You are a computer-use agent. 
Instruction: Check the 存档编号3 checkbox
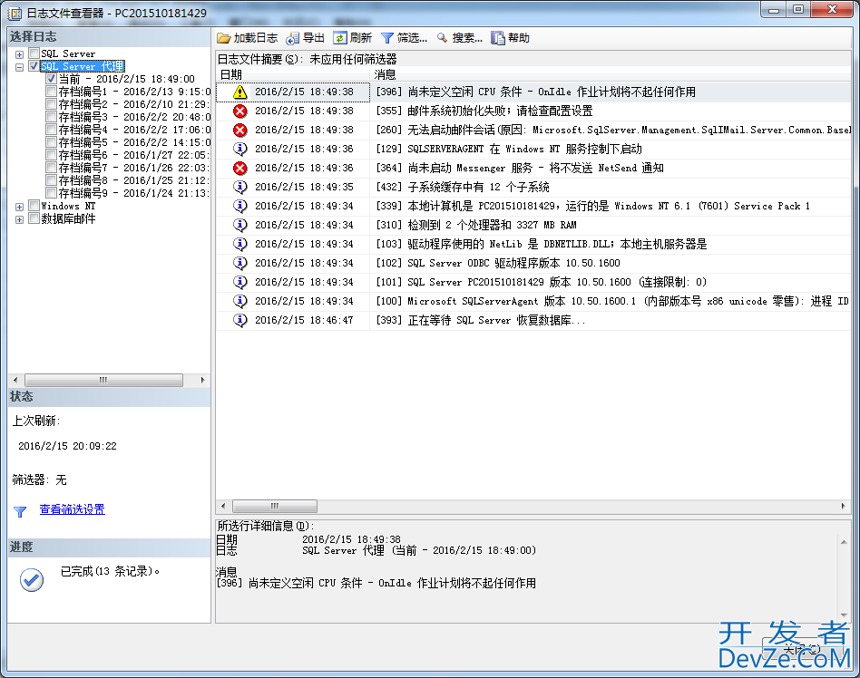click(x=51, y=116)
